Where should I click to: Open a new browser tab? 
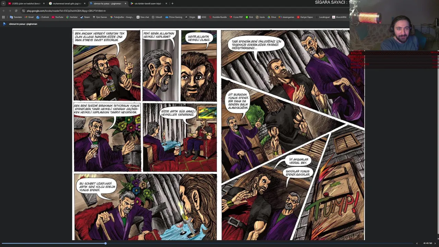click(x=173, y=3)
